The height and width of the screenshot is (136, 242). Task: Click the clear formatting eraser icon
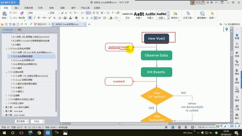71,13
